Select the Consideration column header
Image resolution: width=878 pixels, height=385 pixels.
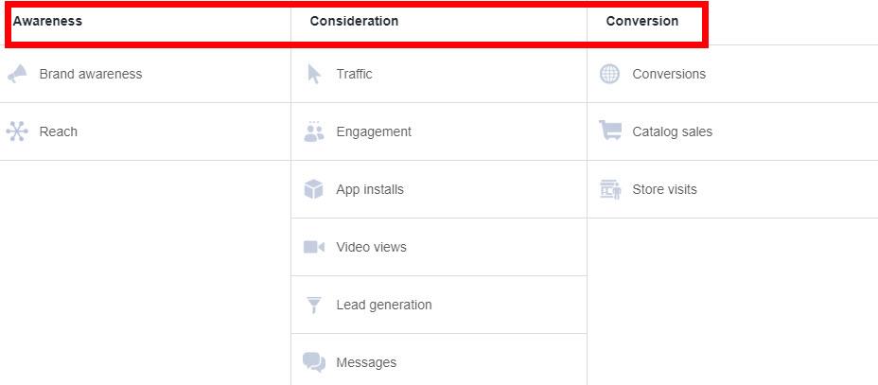[354, 21]
